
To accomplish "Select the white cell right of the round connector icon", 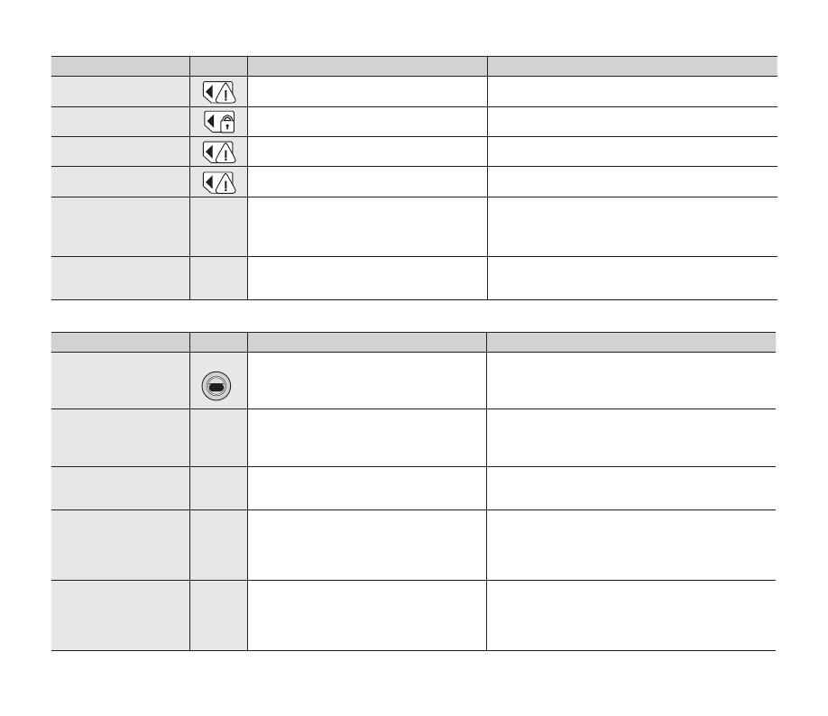I will pyautogui.click(x=366, y=380).
